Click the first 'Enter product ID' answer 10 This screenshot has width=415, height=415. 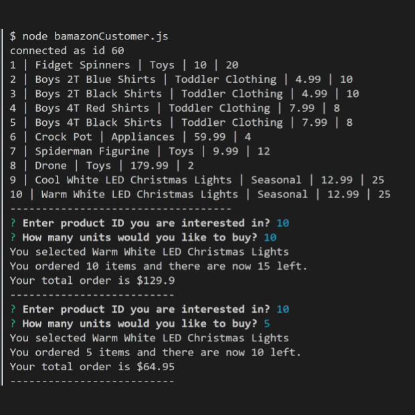click(x=283, y=223)
